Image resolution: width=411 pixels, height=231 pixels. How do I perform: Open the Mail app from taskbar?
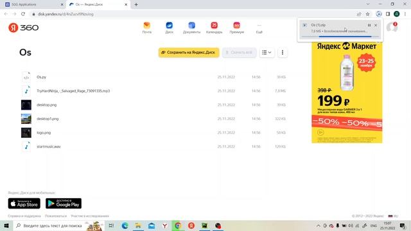[x=152, y=225]
